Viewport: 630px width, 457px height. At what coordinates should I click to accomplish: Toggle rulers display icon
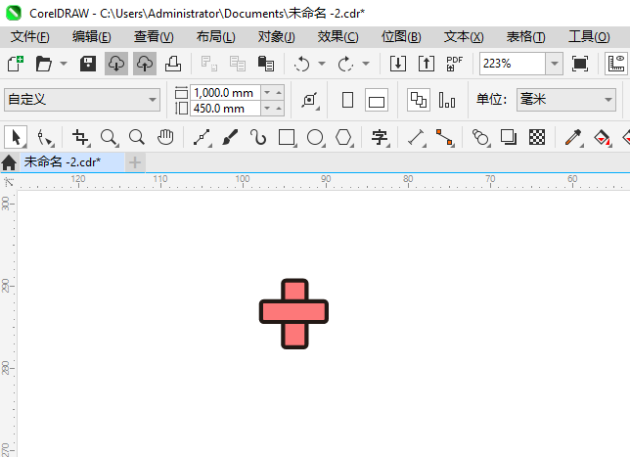click(616, 64)
